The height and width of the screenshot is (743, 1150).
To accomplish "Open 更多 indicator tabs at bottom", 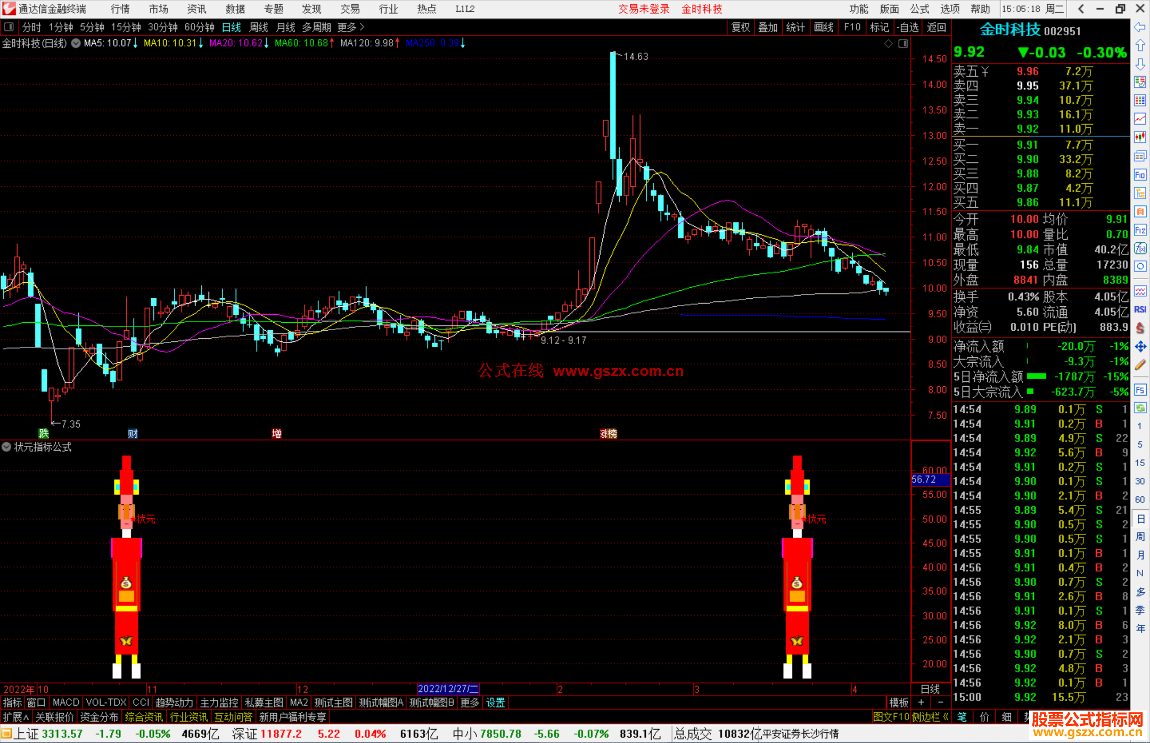I will pyautogui.click(x=470, y=703).
